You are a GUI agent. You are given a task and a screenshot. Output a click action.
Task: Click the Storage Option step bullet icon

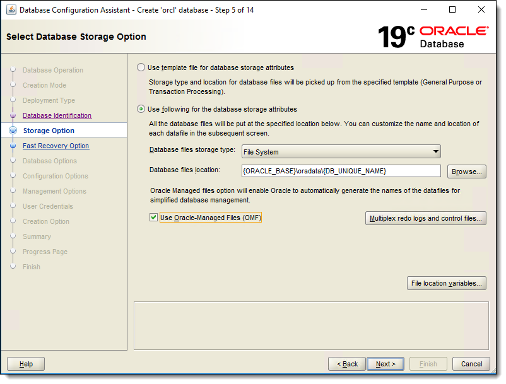pos(13,131)
